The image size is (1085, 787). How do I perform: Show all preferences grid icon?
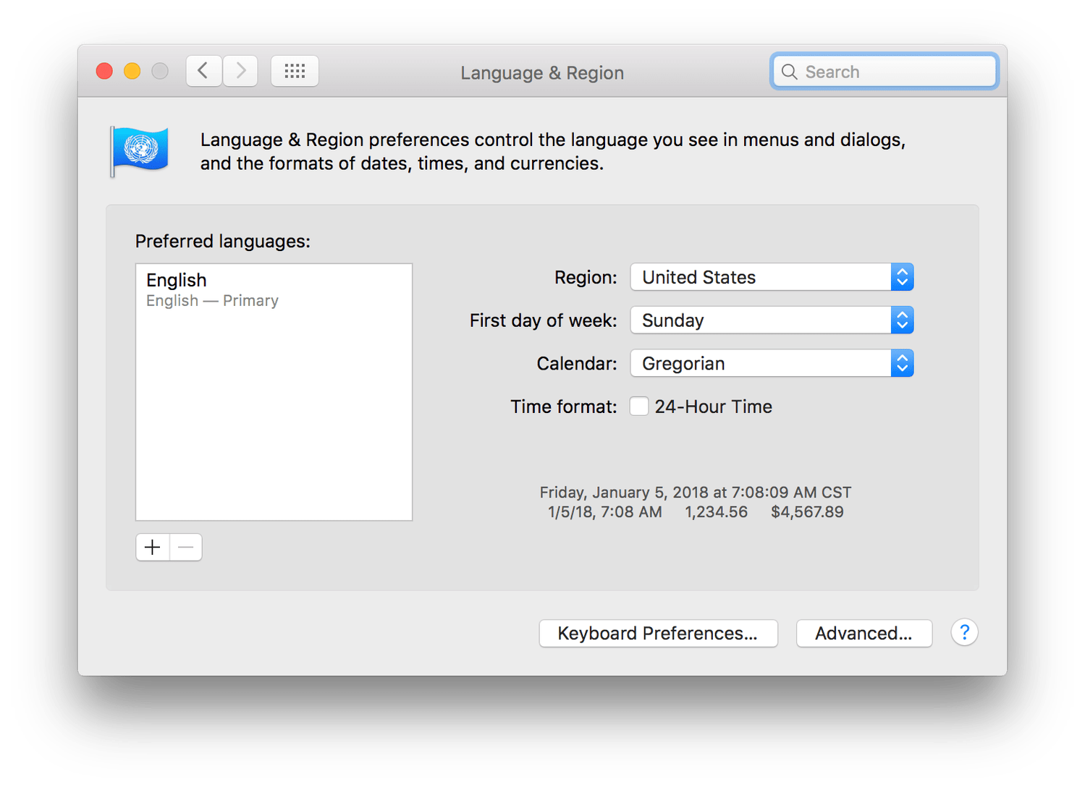tap(295, 71)
